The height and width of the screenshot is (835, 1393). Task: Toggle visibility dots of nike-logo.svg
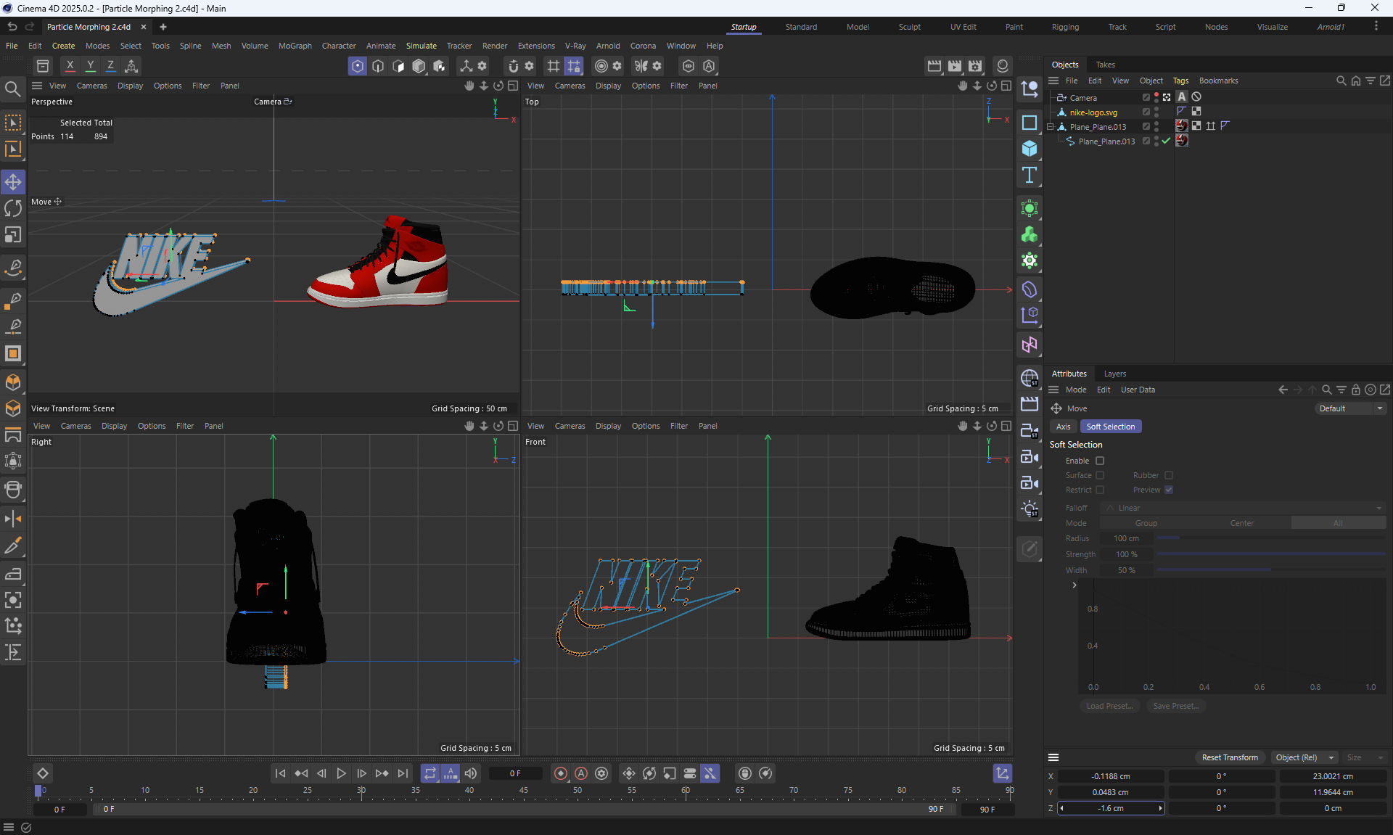click(x=1156, y=112)
